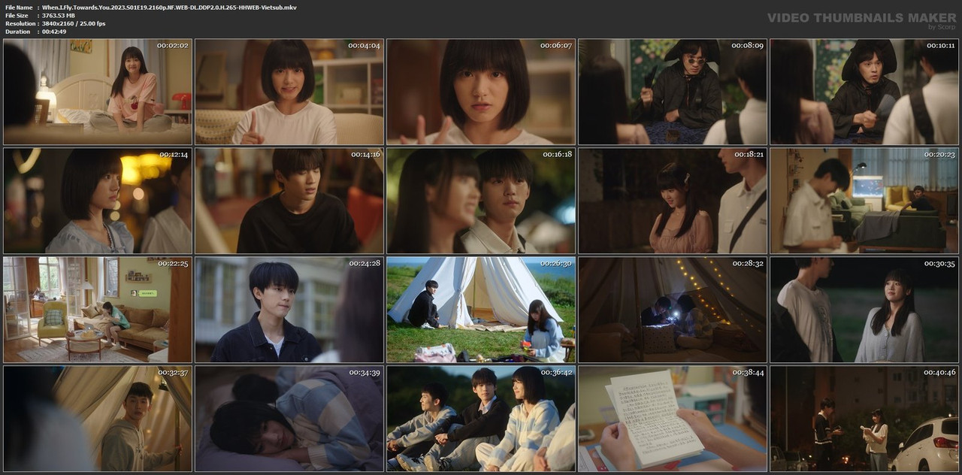962x475 pixels.
Task: Click the duration value 00:42:49
Action: [55, 32]
